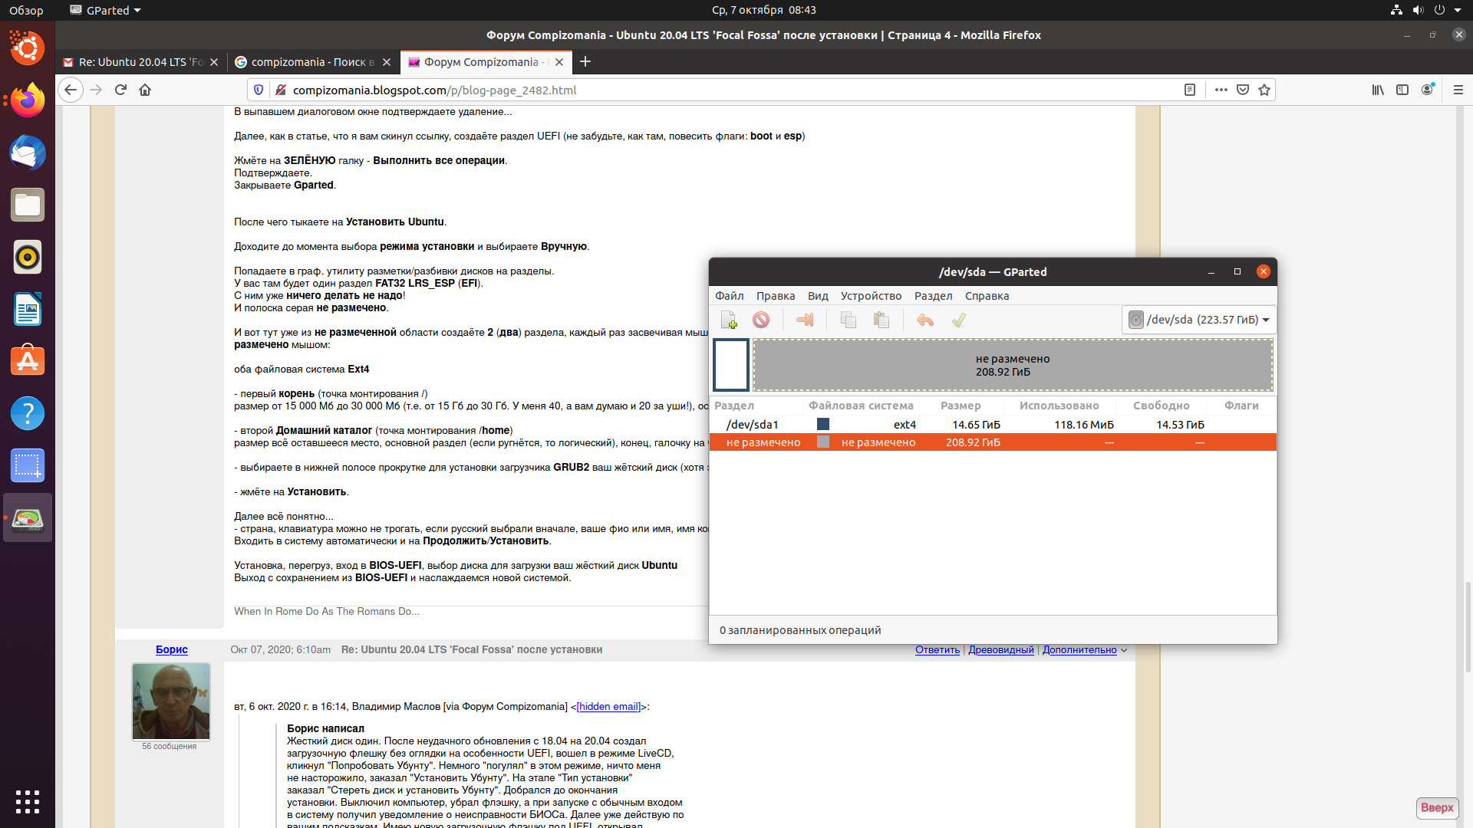Click the copy partition toolbar icon
1473x828 pixels.
(848, 320)
